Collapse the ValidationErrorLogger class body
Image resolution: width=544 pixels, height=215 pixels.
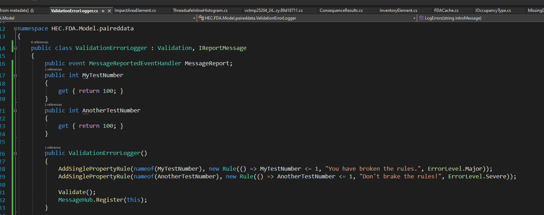[15, 48]
